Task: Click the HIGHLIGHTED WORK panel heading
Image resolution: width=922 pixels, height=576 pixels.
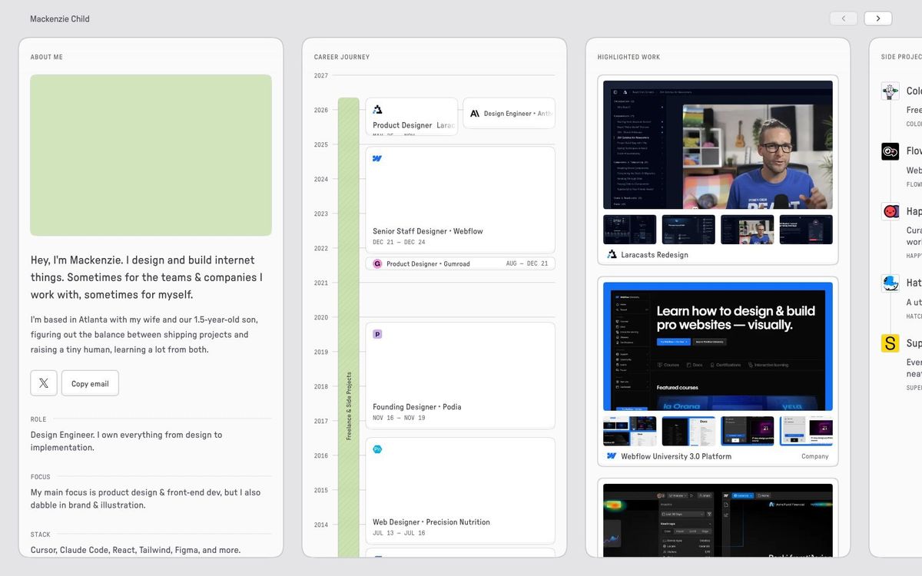Action: point(629,57)
